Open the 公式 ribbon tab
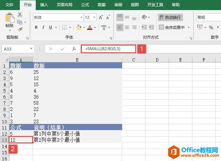221x161 pixels. (85, 5)
